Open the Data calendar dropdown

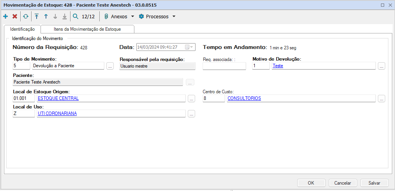189,47
